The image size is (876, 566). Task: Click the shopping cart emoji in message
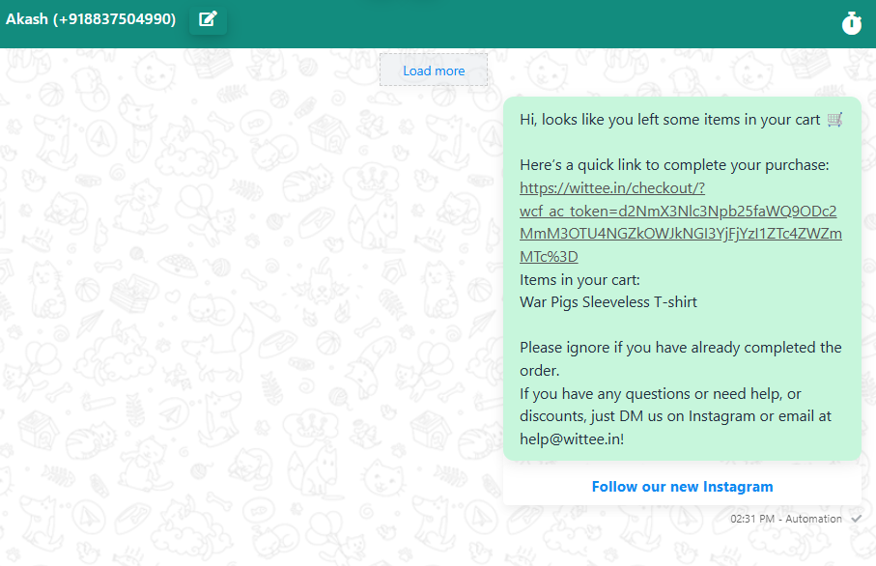click(835, 120)
